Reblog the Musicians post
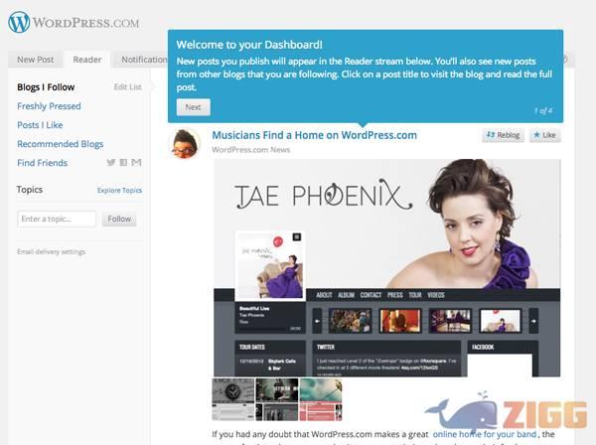596x445 pixels. [x=503, y=135]
